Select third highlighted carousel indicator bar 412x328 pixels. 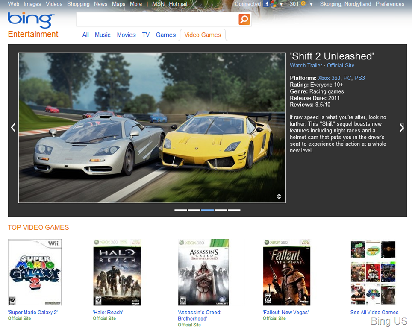(207, 210)
